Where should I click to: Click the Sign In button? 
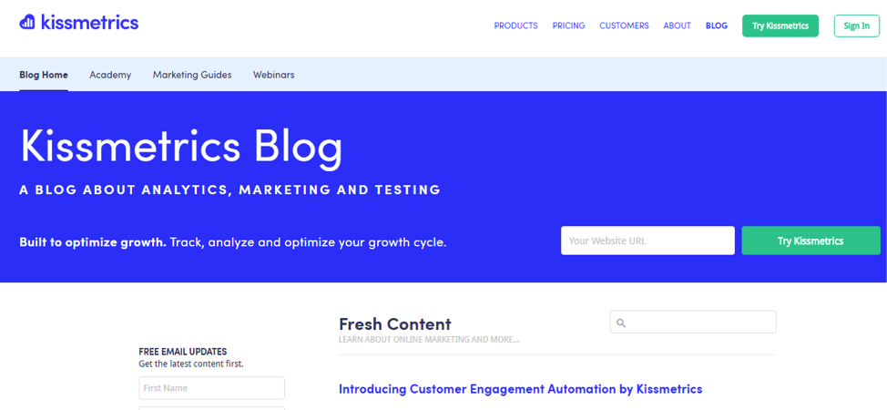point(856,26)
